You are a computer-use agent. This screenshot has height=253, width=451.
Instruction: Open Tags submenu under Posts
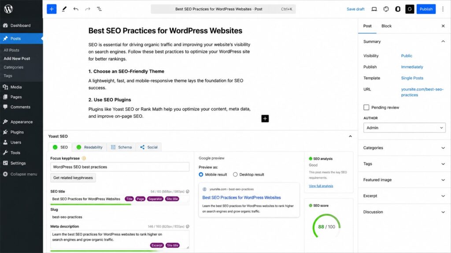point(8,76)
